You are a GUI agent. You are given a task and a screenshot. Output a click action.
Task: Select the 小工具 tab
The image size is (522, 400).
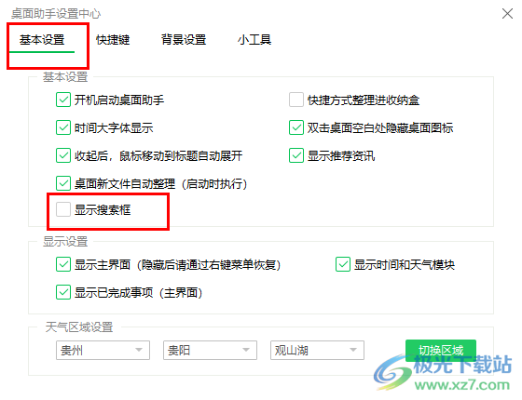click(x=254, y=40)
